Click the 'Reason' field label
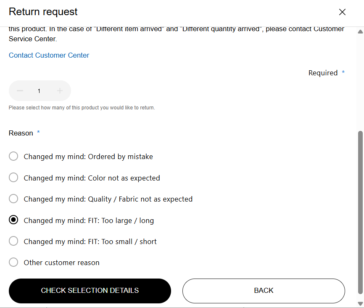The height and width of the screenshot is (308, 364). [x=21, y=133]
